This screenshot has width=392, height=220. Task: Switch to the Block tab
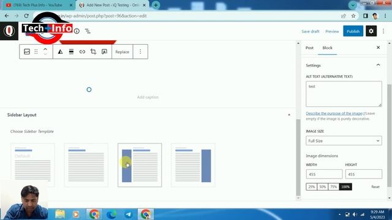click(327, 48)
